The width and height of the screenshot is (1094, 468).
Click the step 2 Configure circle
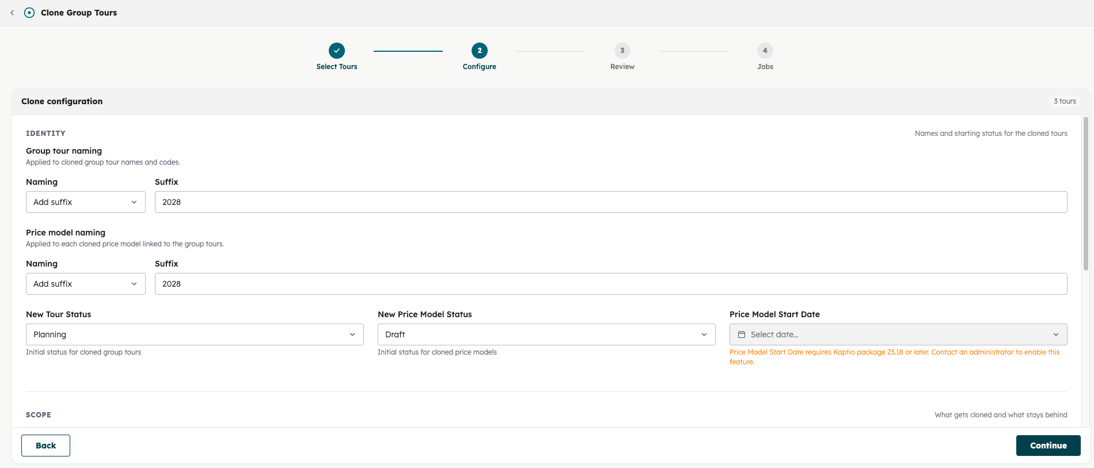coord(480,51)
